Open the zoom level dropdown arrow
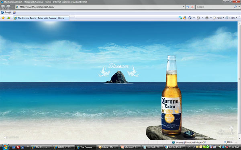241x150 pixels. coord(236,142)
